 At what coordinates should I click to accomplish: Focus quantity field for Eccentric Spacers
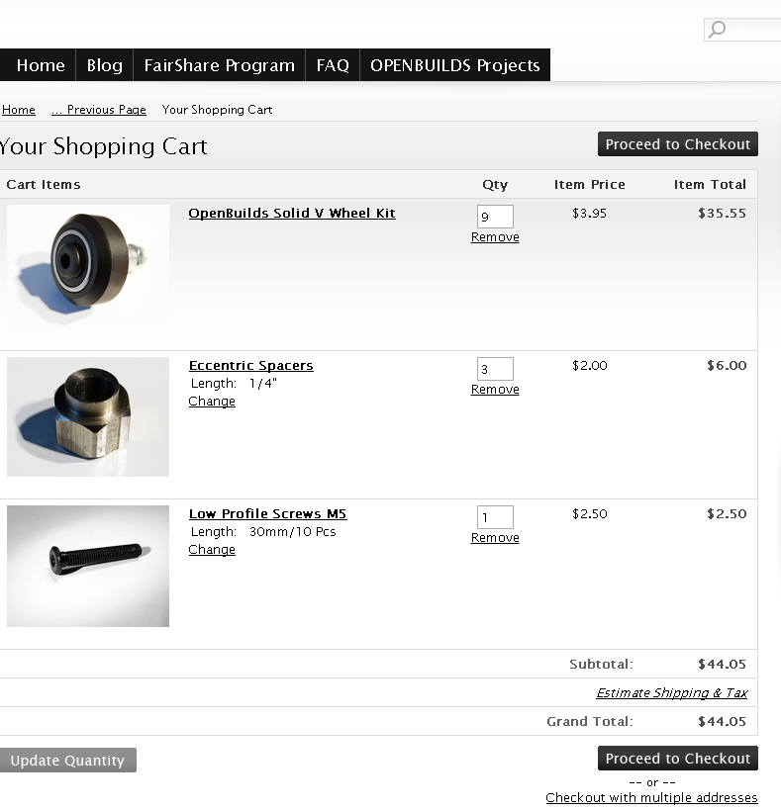[495, 370]
